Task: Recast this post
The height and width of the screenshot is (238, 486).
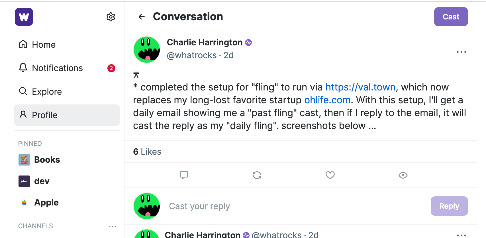Action: pos(257,175)
